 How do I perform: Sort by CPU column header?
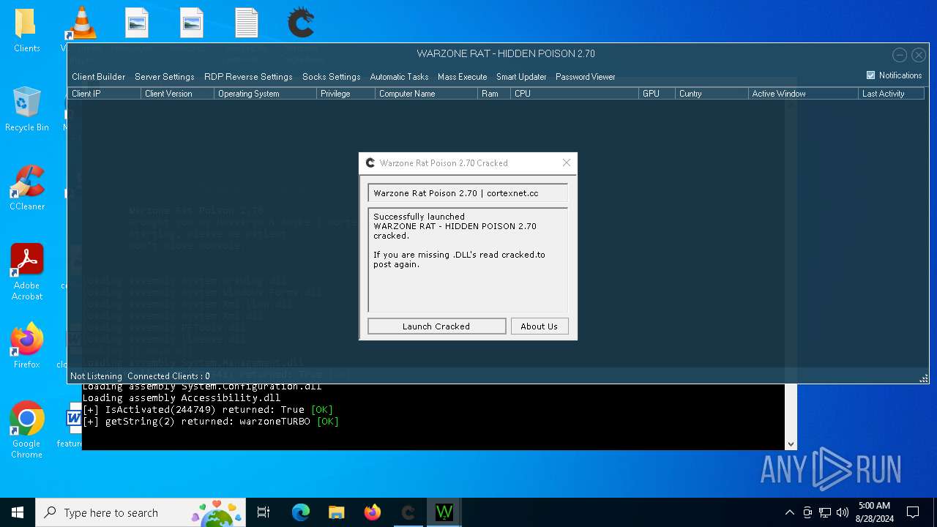(575, 94)
